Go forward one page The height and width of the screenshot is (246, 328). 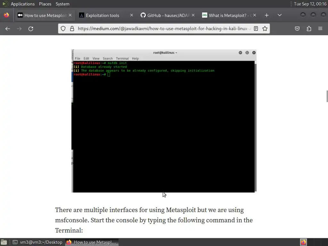click(19, 29)
